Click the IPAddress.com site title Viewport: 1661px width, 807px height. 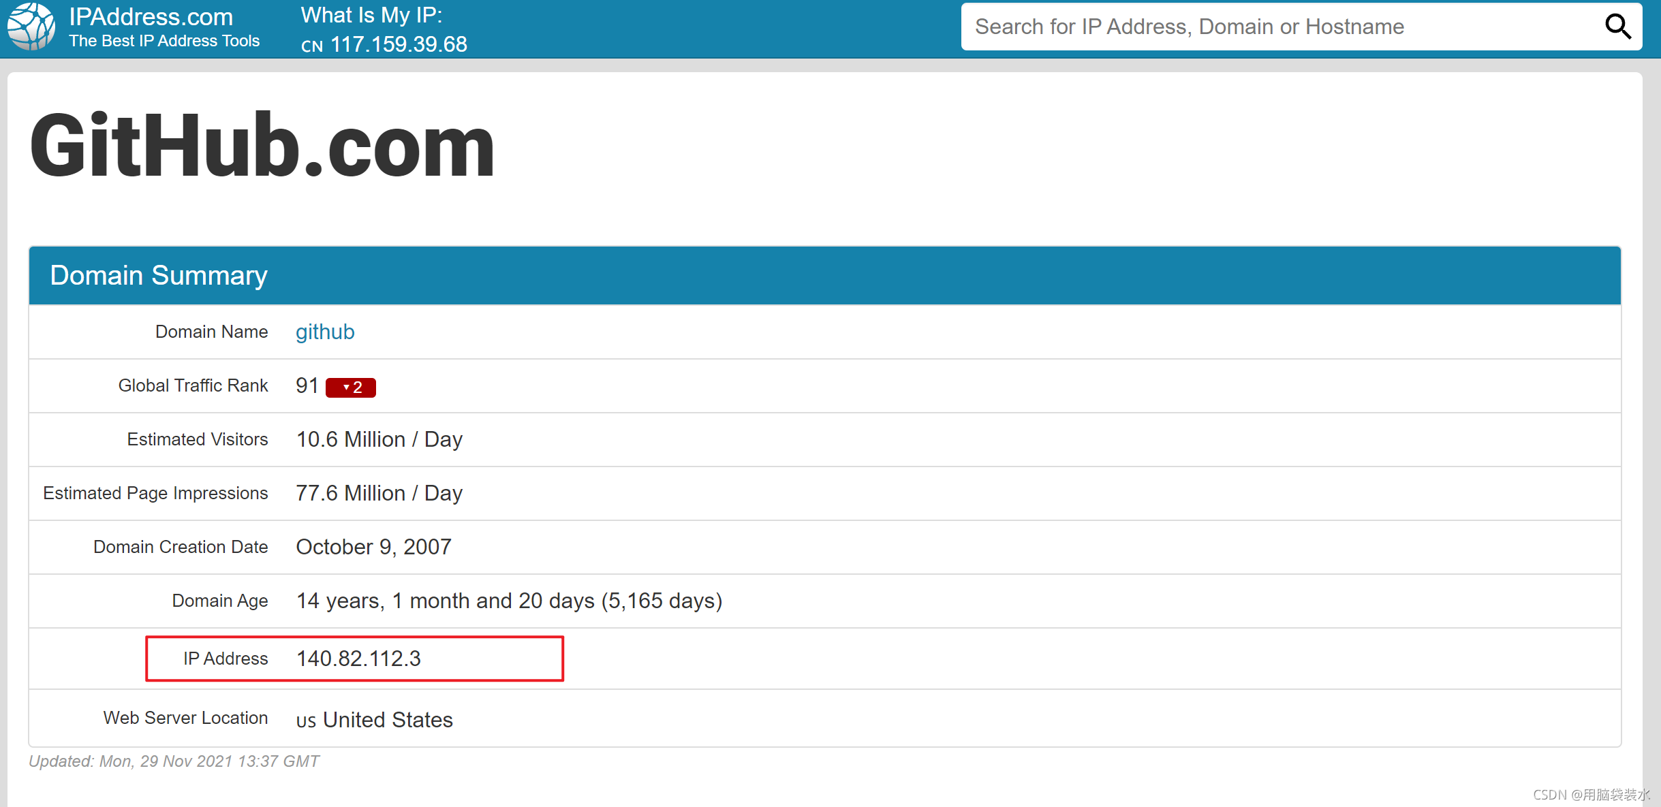[x=151, y=16]
